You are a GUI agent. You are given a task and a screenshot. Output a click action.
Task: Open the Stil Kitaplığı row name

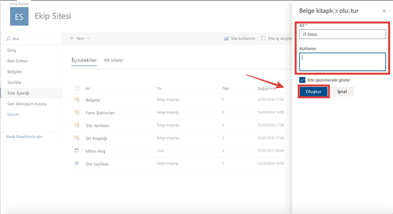coord(96,139)
